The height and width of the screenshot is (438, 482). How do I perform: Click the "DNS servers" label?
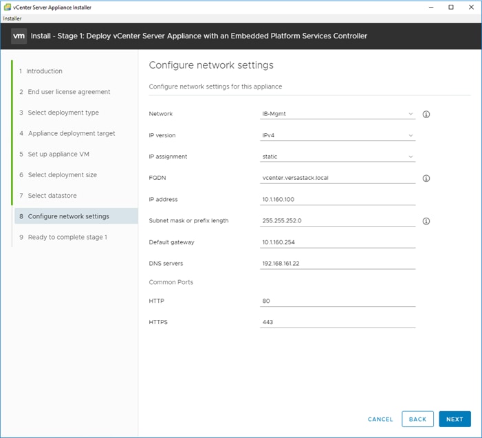(x=166, y=264)
